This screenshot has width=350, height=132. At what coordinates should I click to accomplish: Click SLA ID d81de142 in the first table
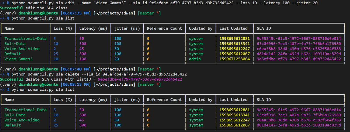coord(299,54)
